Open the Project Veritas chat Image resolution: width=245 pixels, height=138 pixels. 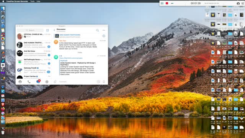point(34,77)
